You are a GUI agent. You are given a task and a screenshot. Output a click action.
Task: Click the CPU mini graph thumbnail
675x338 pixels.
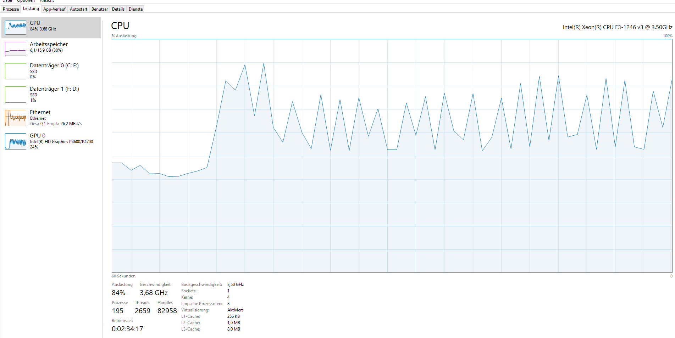click(16, 28)
